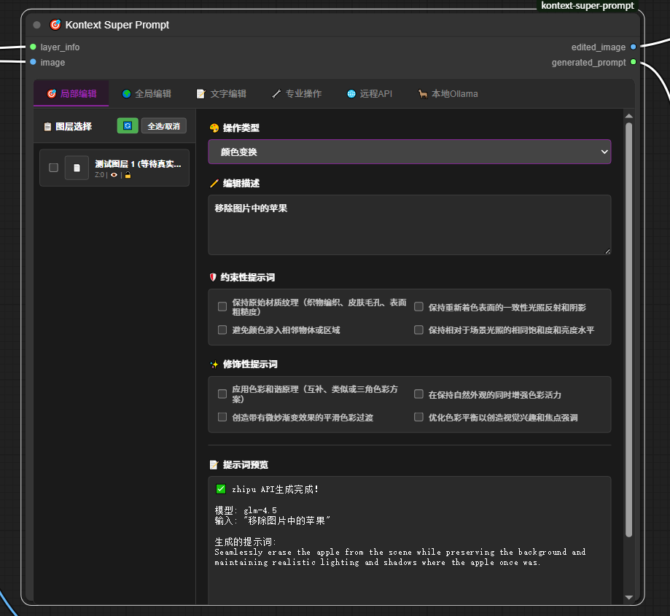The image size is (670, 616).
Task: Click the vertical scrollbar thumb of the edit panel
Action: (628, 330)
